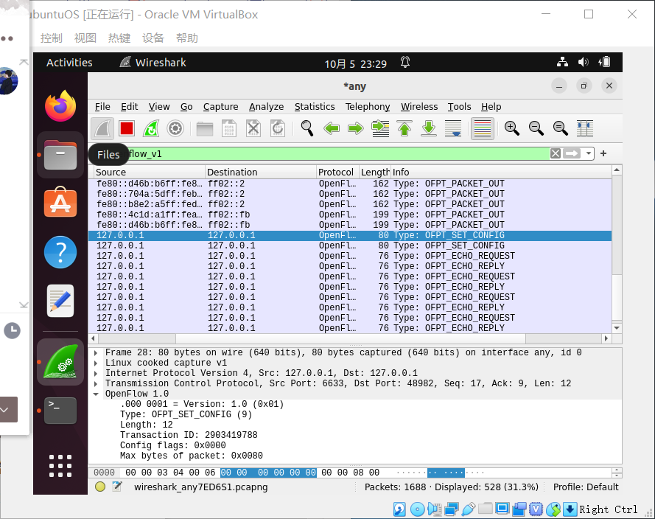655x519 pixels.
Task: Click the start capture shark fin icon
Action: point(102,128)
